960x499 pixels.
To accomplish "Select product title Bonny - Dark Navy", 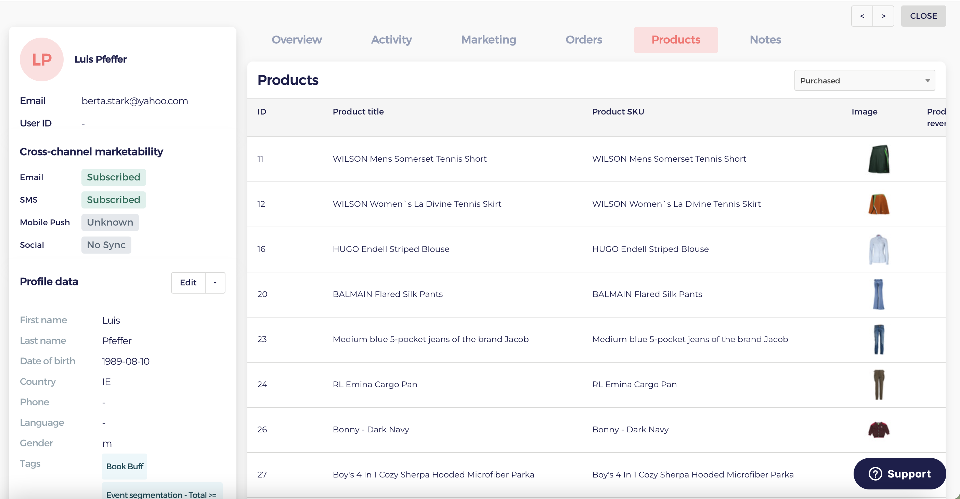I will click(x=371, y=429).
